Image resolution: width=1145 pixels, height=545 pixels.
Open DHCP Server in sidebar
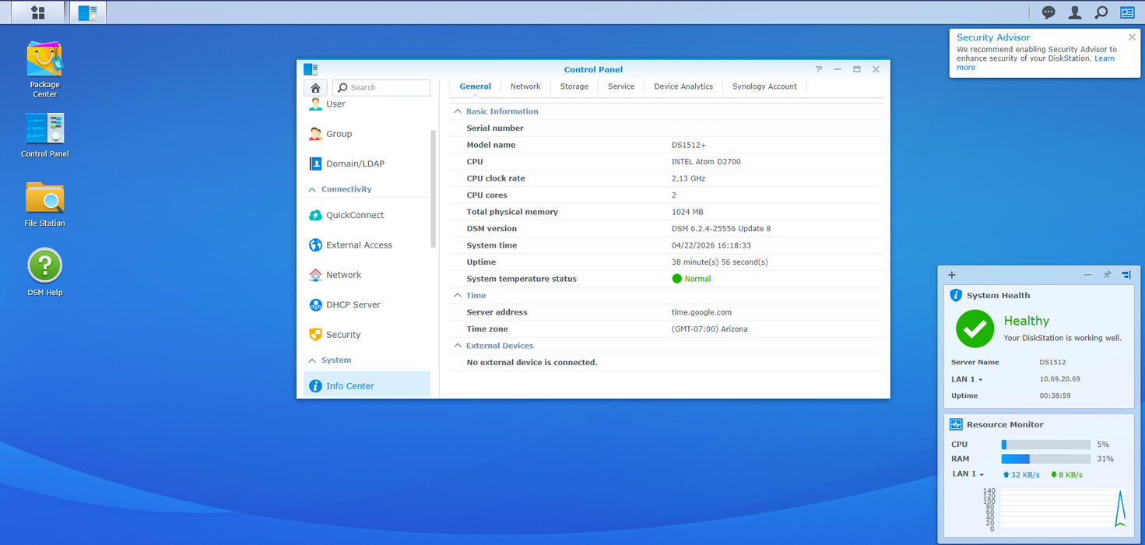pos(367,304)
